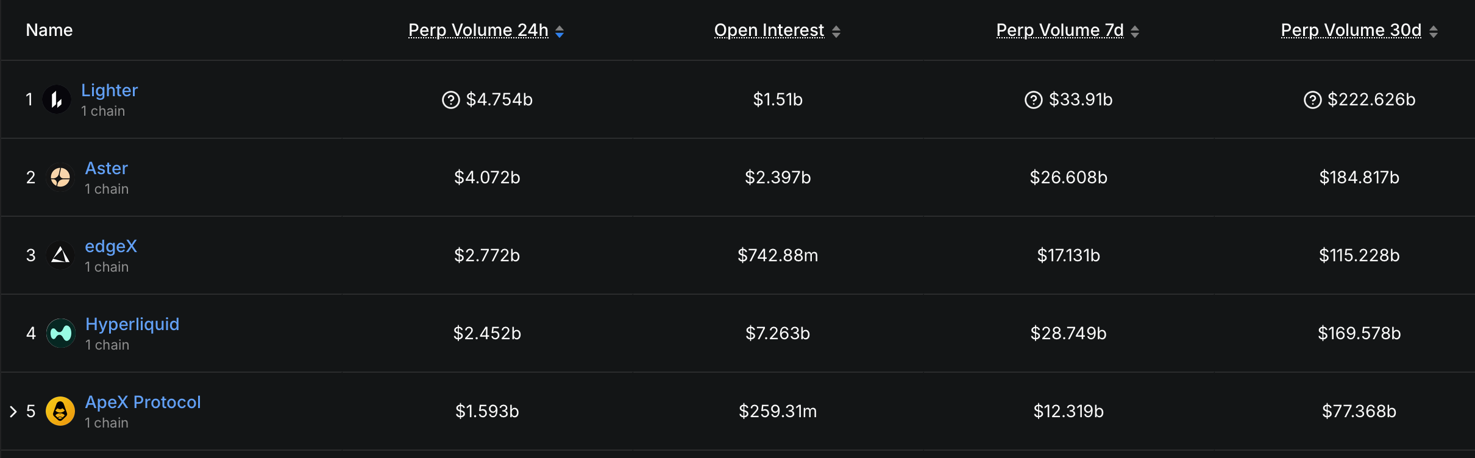Expand the ApeX Protocol row chevron
This screenshot has width=1475, height=458.
click(x=13, y=412)
